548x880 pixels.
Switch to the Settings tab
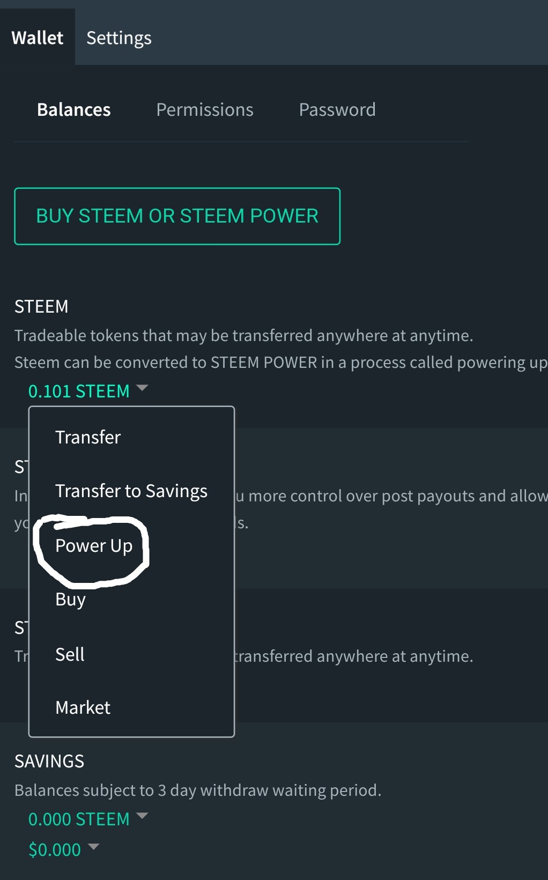click(x=119, y=38)
